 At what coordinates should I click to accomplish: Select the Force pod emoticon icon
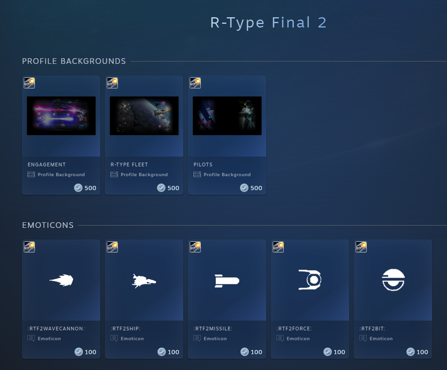310,280
